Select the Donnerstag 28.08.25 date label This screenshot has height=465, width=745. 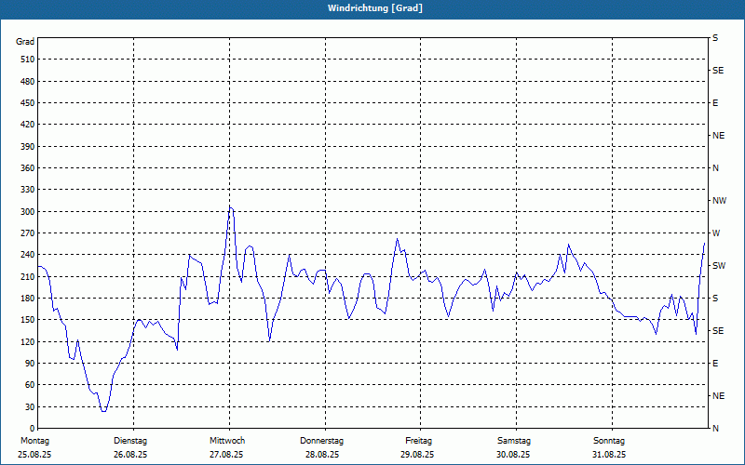click(x=322, y=447)
